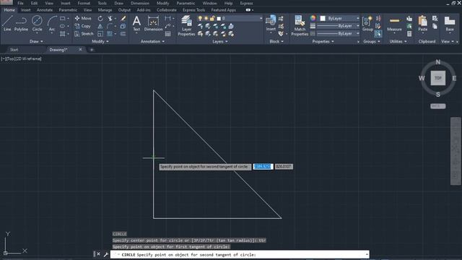Switch to the Manage ribbon tab

(105, 10)
